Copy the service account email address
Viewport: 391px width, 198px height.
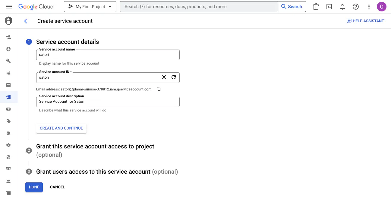(x=159, y=89)
